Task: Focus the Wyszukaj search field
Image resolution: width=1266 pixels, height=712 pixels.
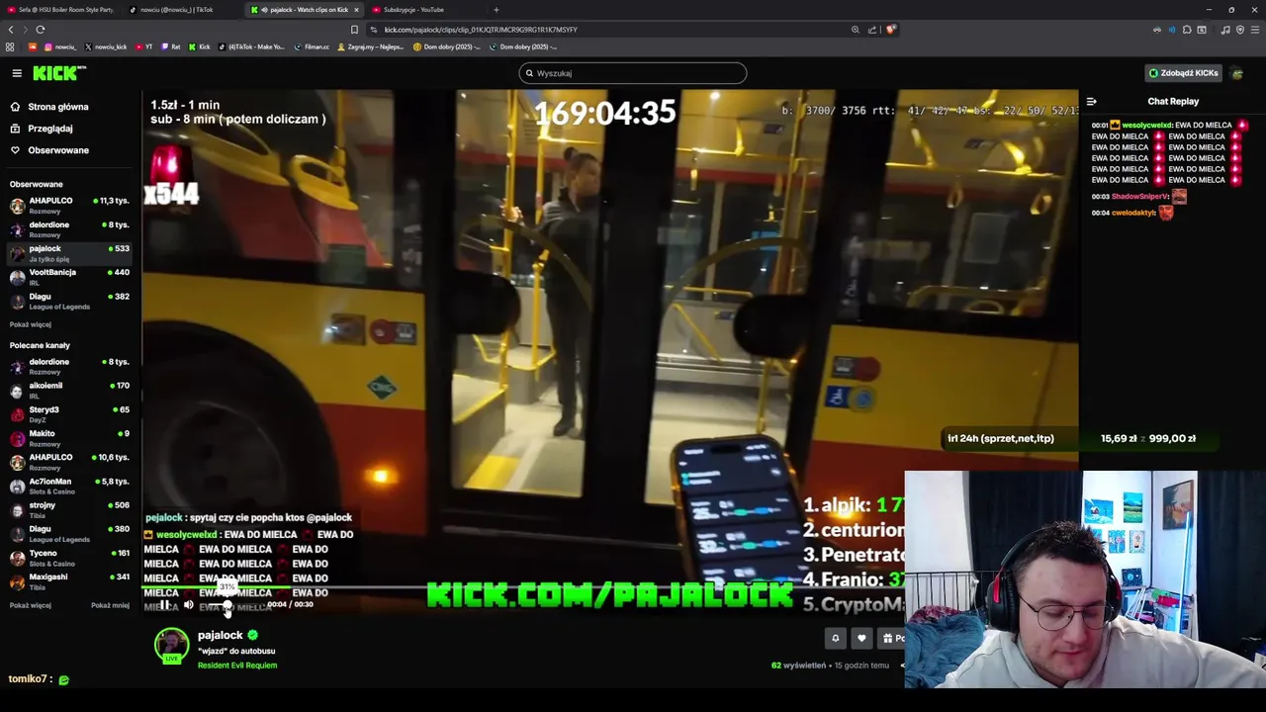Action: tap(633, 73)
